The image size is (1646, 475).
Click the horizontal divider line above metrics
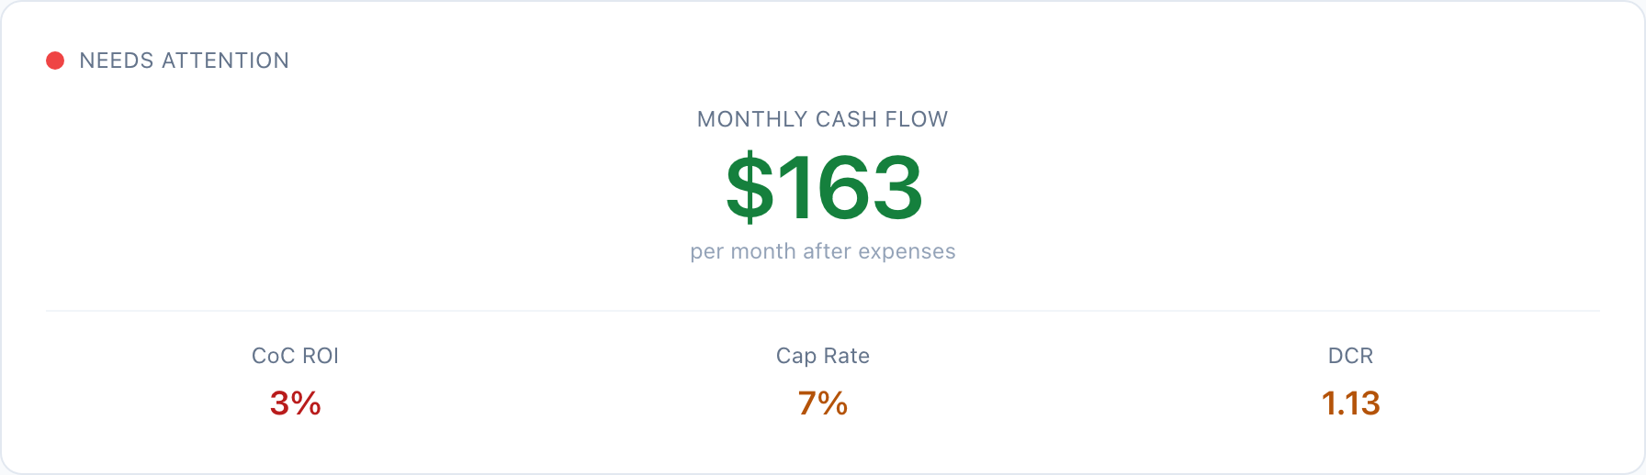822,311
